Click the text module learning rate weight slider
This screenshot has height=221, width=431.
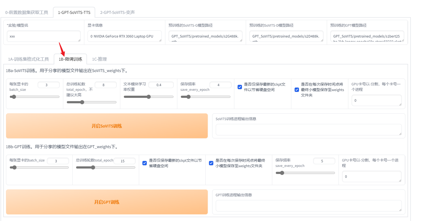[x=148, y=97]
